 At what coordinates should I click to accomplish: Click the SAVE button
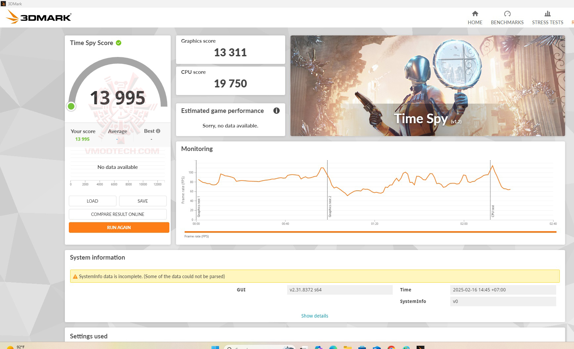click(x=143, y=201)
